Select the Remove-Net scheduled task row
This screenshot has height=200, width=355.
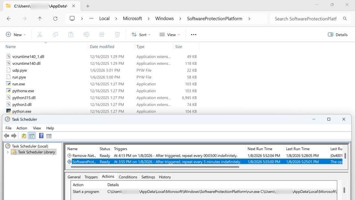tap(84, 156)
